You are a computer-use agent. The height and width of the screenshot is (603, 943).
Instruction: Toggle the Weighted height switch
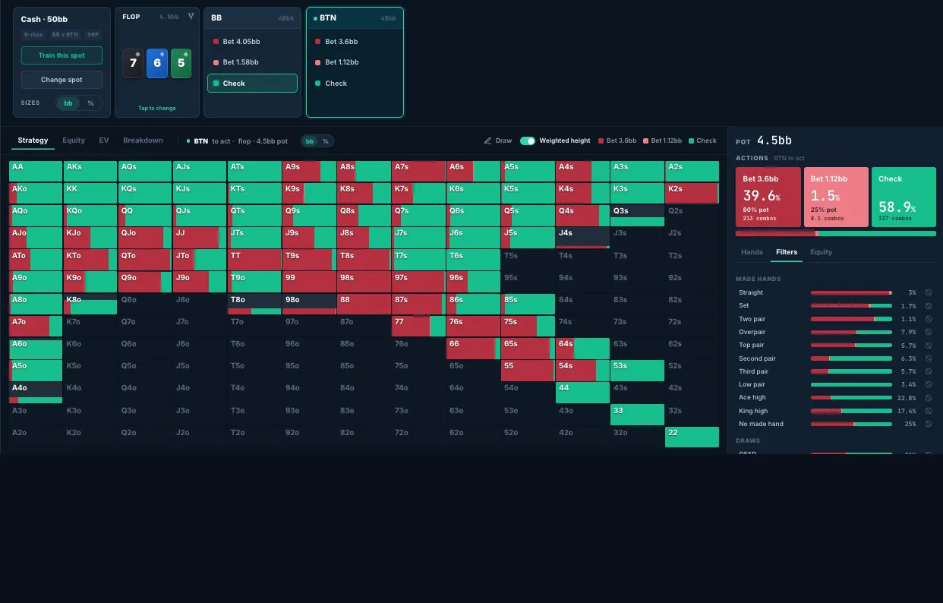(x=528, y=140)
